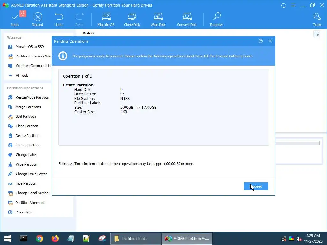Image resolution: width=327 pixels, height=245 pixels.
Task: Click the Apply toolbar icon
Action: (x=15, y=17)
